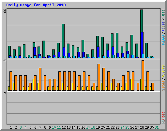The image size is (167, 131).
Task: Select day 22 on the x-axis
Action: pyautogui.click(x=113, y=127)
